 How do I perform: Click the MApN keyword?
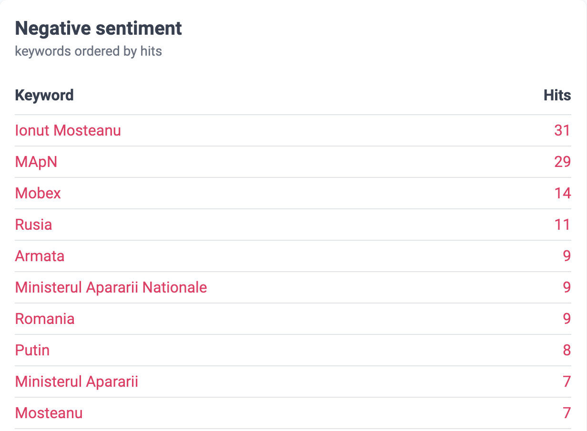coord(36,162)
